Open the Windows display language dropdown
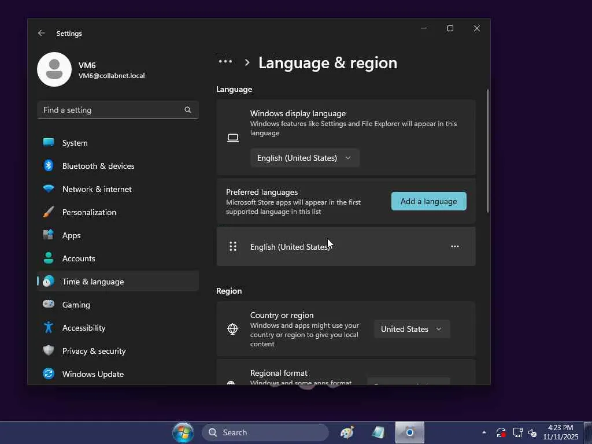Image resolution: width=592 pixels, height=444 pixels. point(305,158)
